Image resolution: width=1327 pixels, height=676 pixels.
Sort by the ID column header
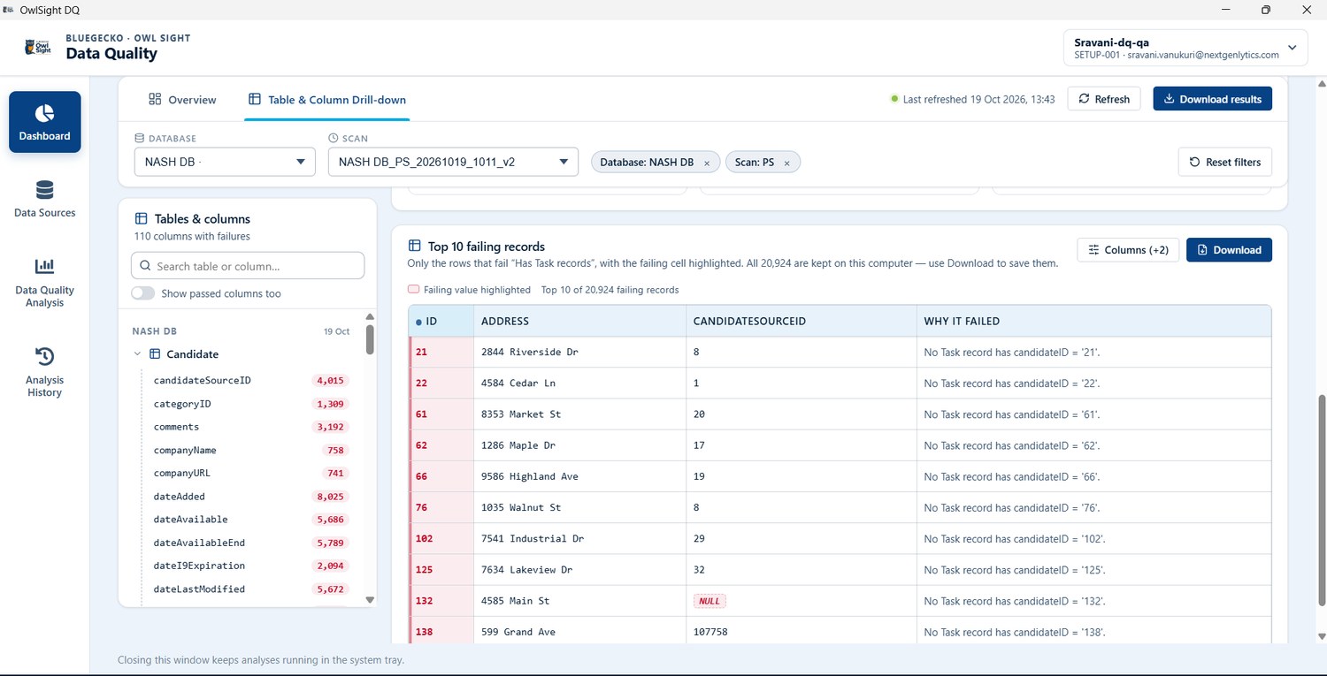(x=441, y=321)
